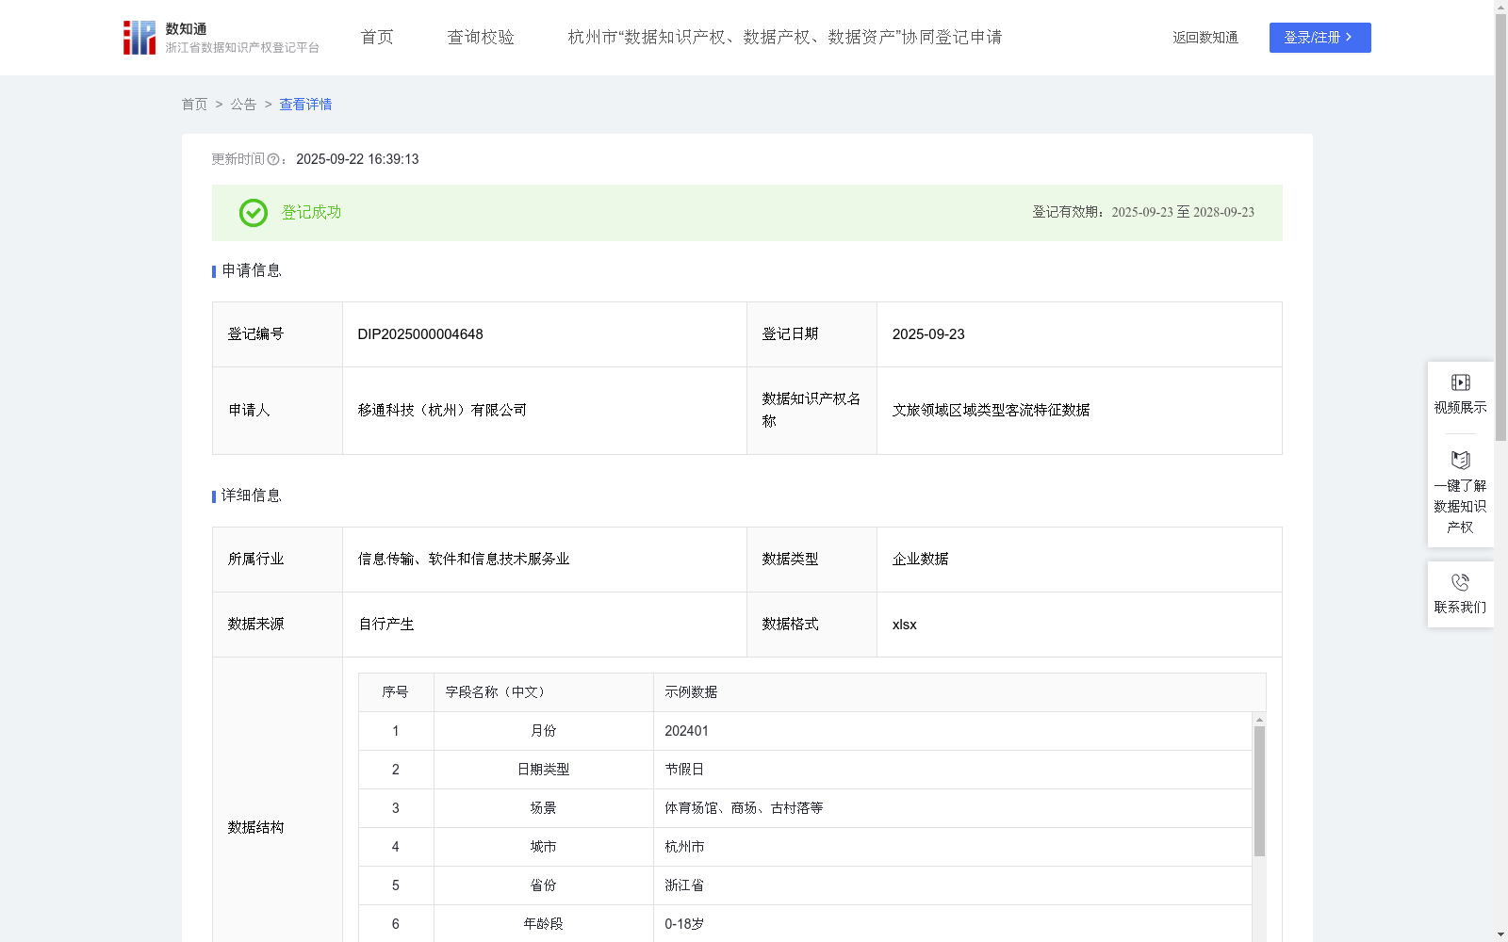The image size is (1508, 942).
Task: Click the page scrollbar down arrow
Action: pos(1500,935)
